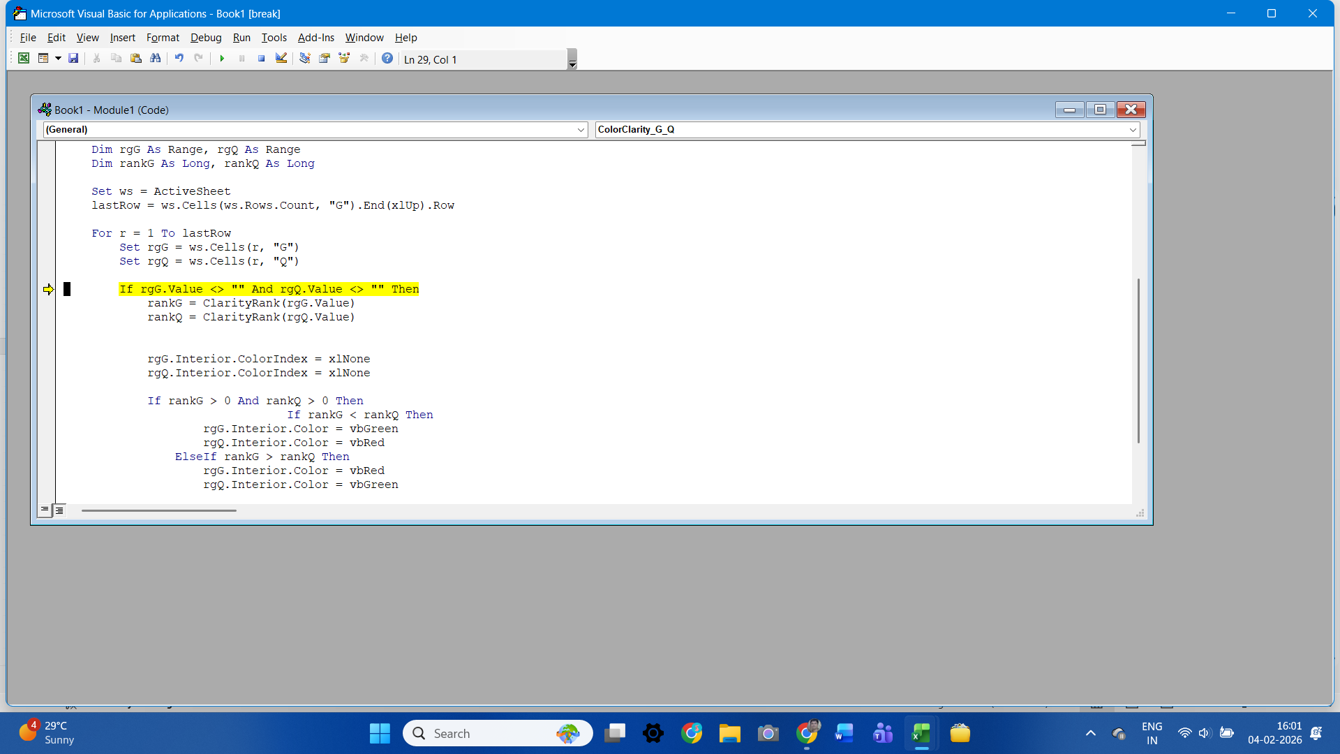The width and height of the screenshot is (1340, 754).
Task: Toggle Design Mode icon
Action: click(281, 59)
